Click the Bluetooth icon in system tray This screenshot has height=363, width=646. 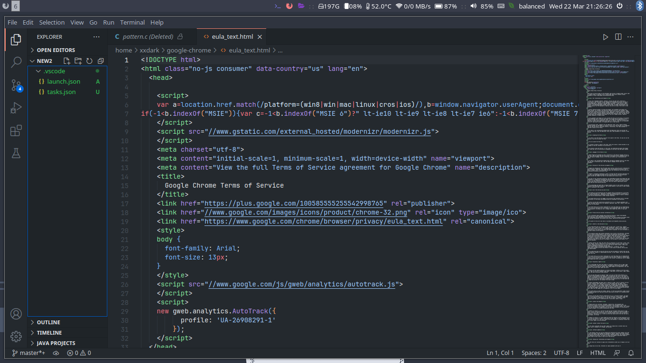(x=639, y=6)
